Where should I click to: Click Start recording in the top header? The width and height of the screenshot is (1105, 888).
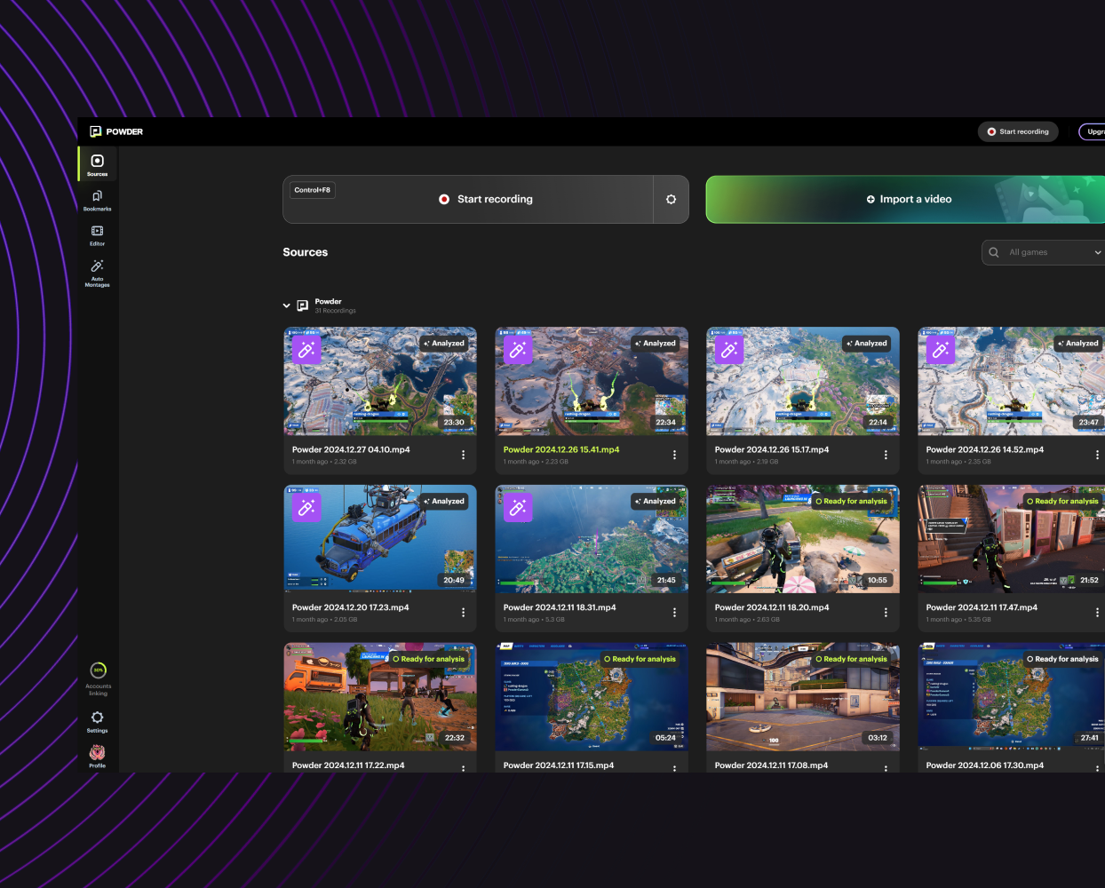(x=1018, y=131)
